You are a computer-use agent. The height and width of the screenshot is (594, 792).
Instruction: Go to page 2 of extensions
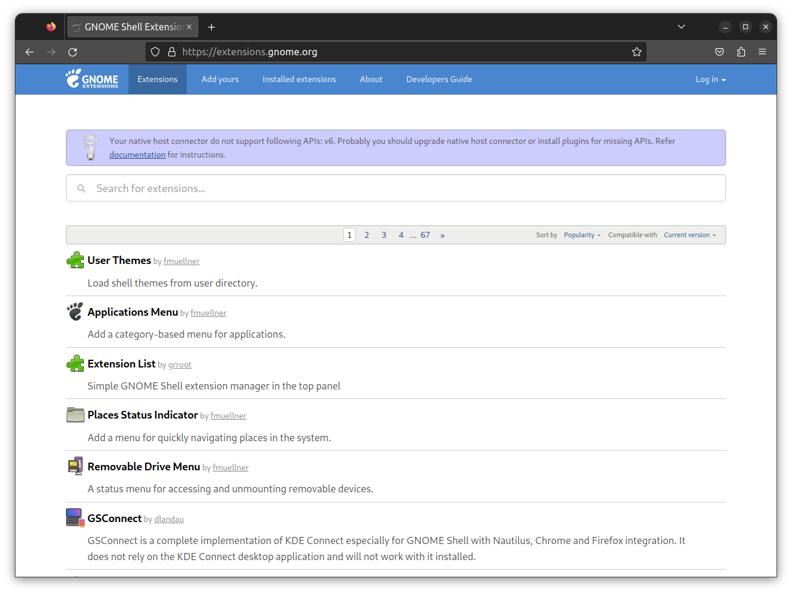367,235
